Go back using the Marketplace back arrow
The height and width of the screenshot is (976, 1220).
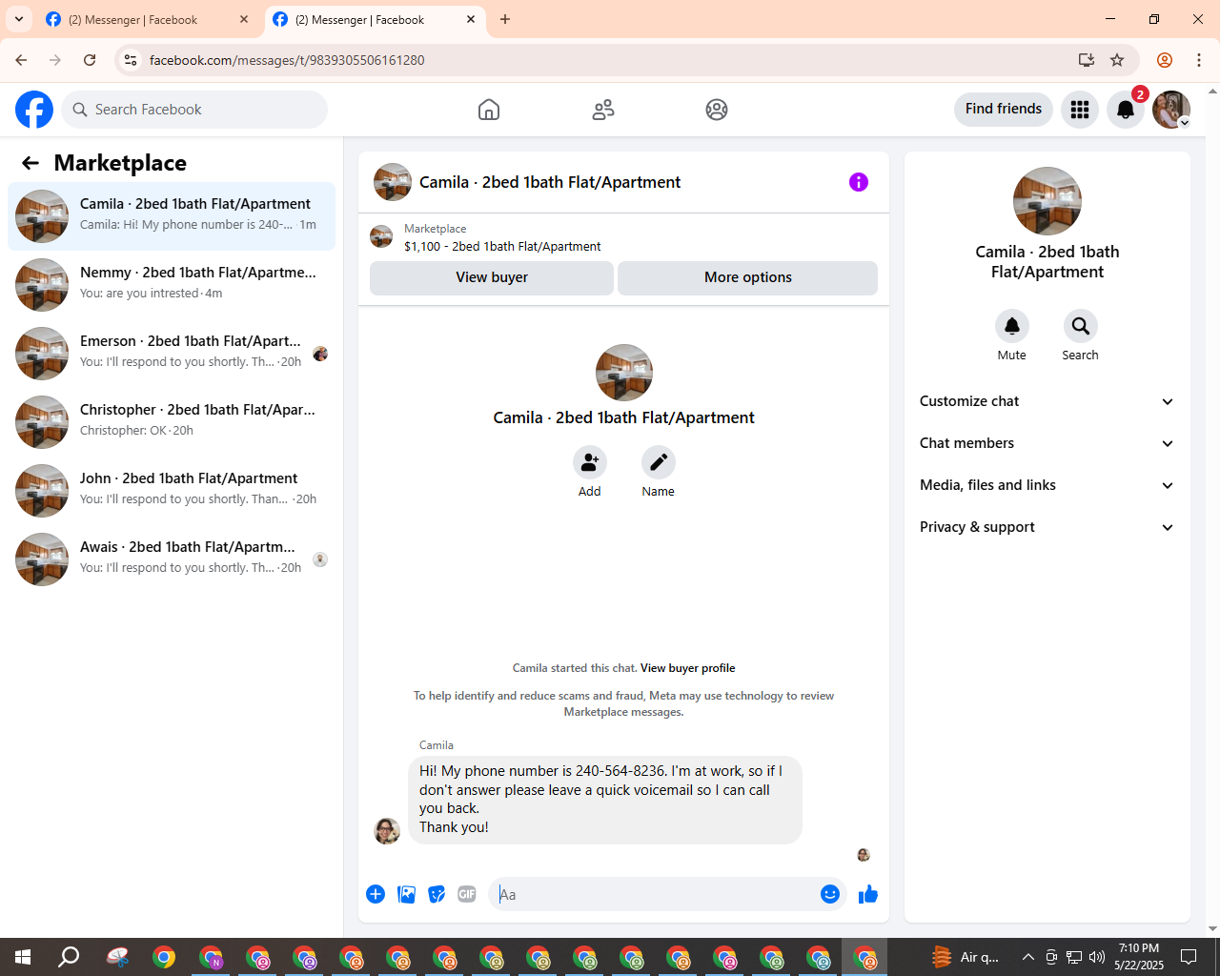point(30,163)
